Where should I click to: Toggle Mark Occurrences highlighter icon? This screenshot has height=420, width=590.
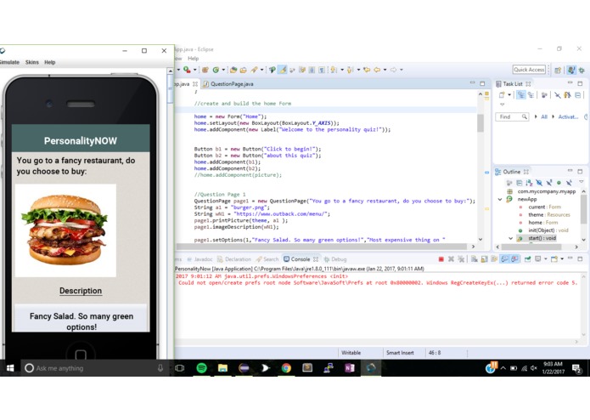pos(283,70)
